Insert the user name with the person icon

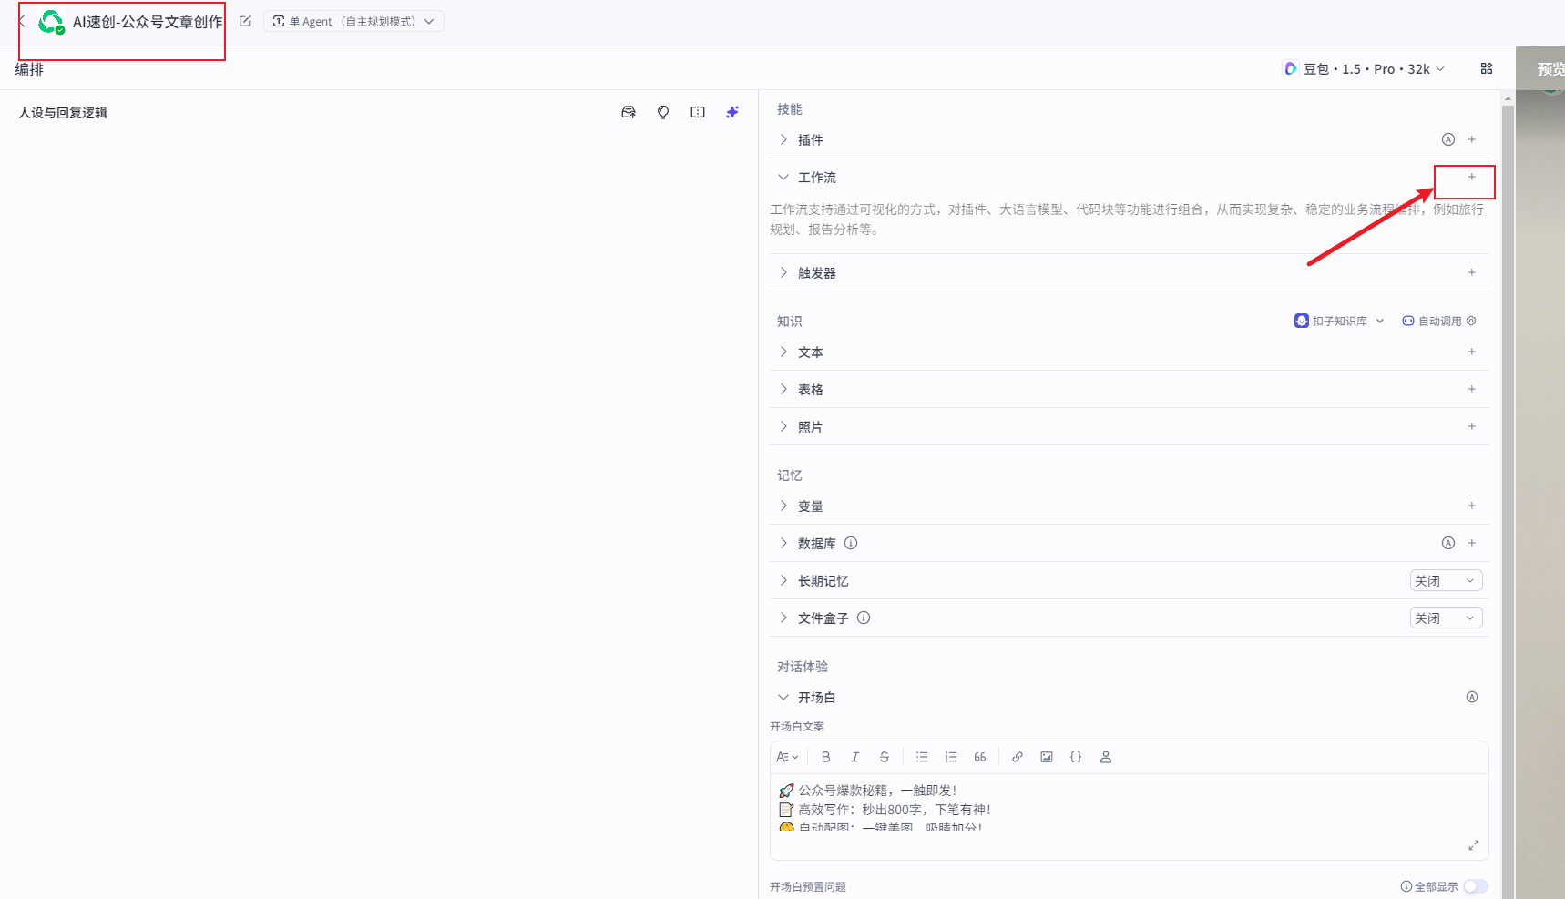coord(1106,757)
